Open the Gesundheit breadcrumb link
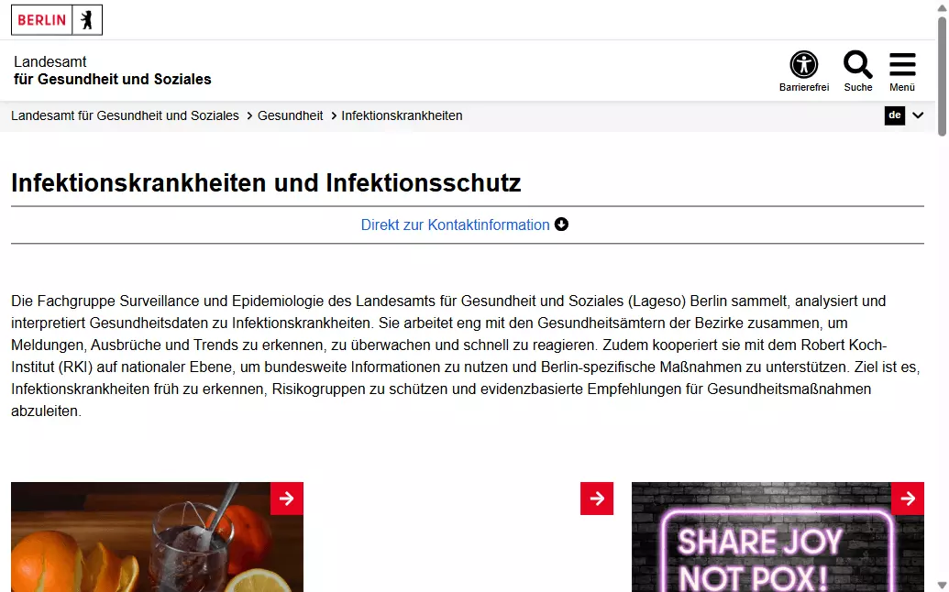 click(291, 115)
